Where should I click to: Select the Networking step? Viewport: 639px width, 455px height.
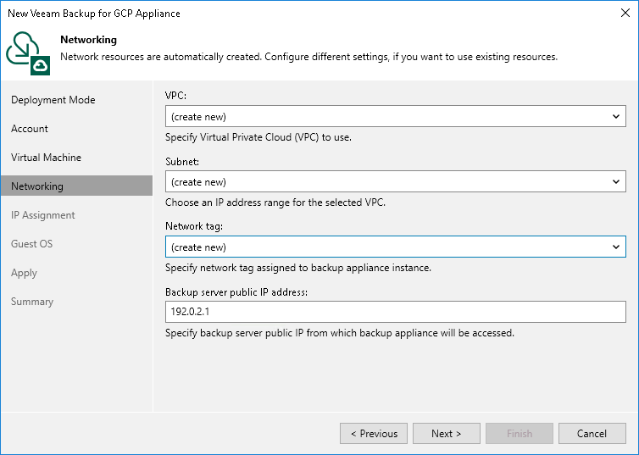click(76, 186)
